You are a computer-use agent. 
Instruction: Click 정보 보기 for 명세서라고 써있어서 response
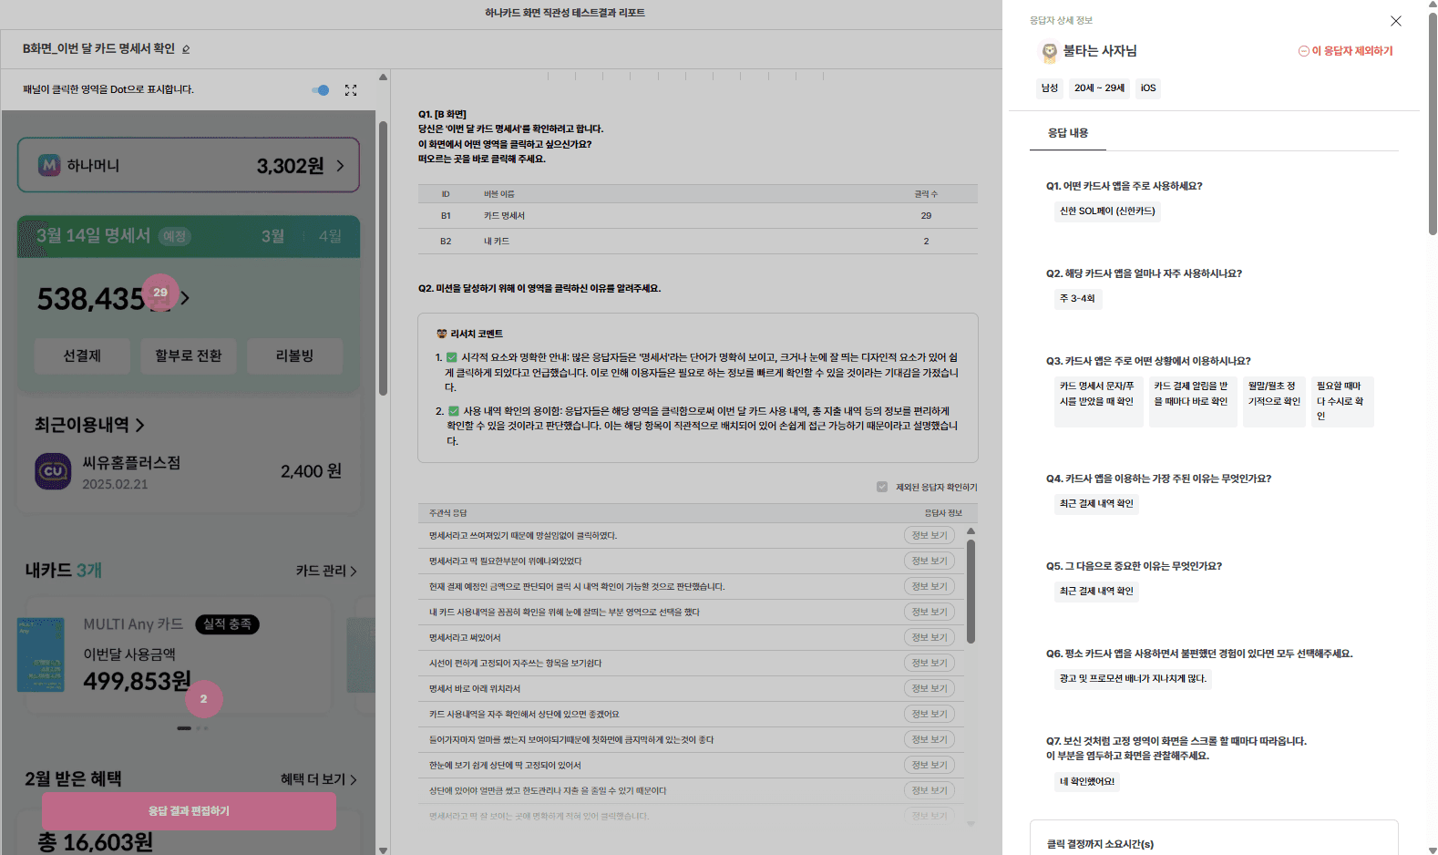930,638
